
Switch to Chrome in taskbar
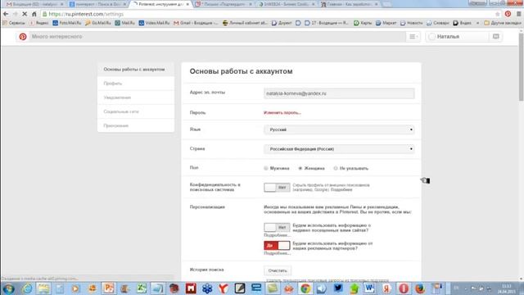tap(305, 288)
